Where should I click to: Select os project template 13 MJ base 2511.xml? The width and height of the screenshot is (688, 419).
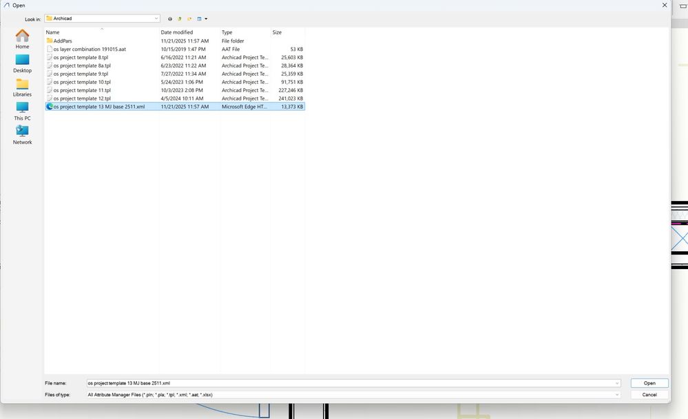click(99, 107)
